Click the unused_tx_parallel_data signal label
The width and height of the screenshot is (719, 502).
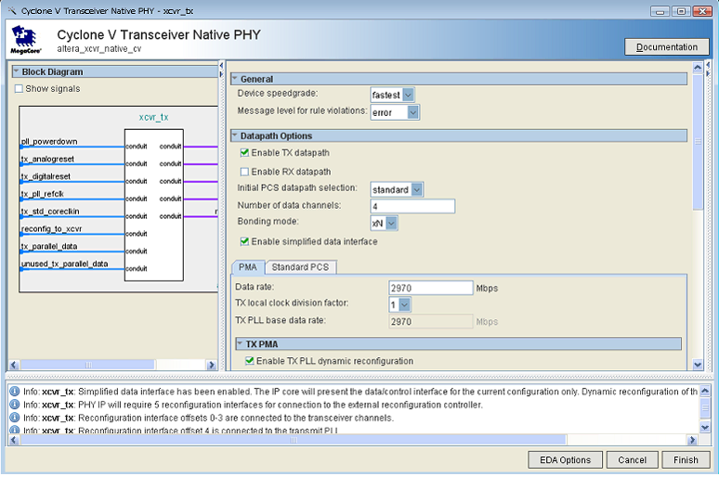click(64, 264)
